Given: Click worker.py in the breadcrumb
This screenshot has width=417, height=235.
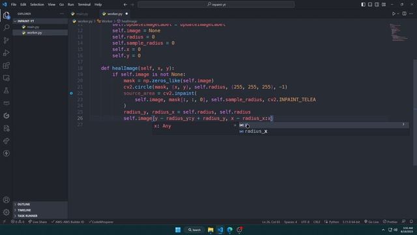Looking at the screenshot, I should 85,21.
